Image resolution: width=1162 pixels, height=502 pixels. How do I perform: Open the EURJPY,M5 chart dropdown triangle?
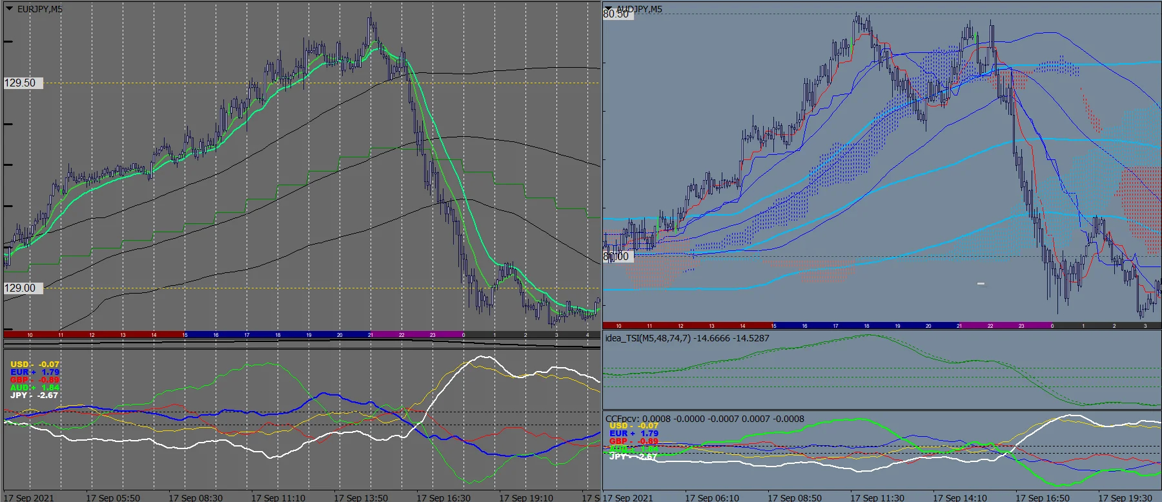point(9,8)
